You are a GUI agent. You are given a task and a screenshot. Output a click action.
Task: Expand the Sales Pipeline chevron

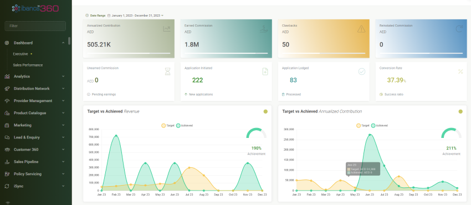[x=63, y=162]
